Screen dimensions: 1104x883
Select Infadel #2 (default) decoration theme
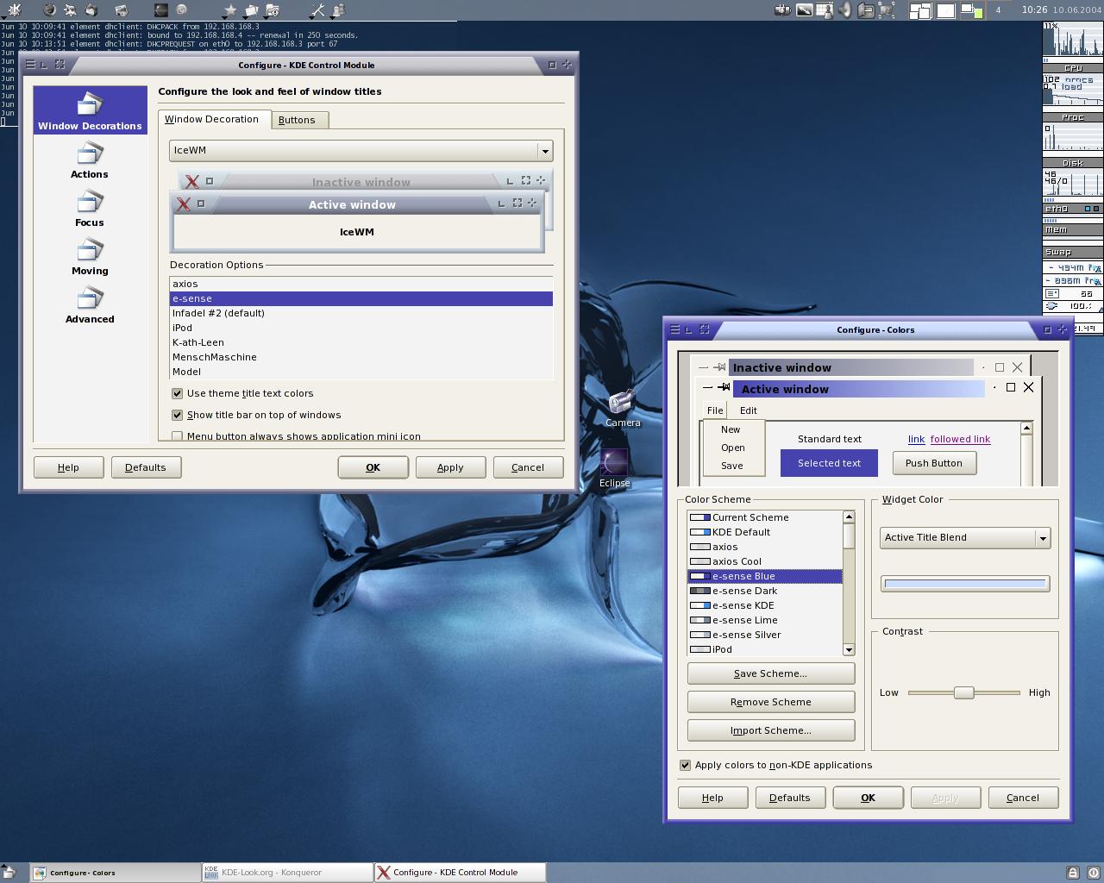point(361,313)
